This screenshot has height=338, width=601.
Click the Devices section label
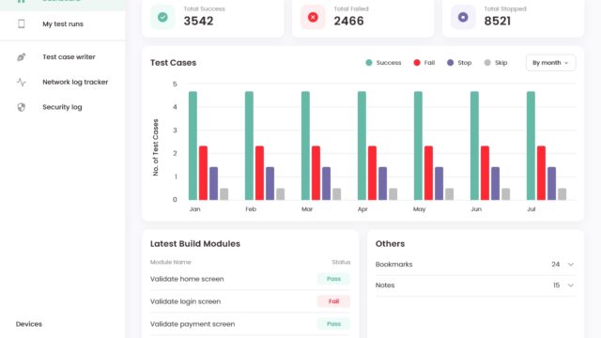coord(29,324)
